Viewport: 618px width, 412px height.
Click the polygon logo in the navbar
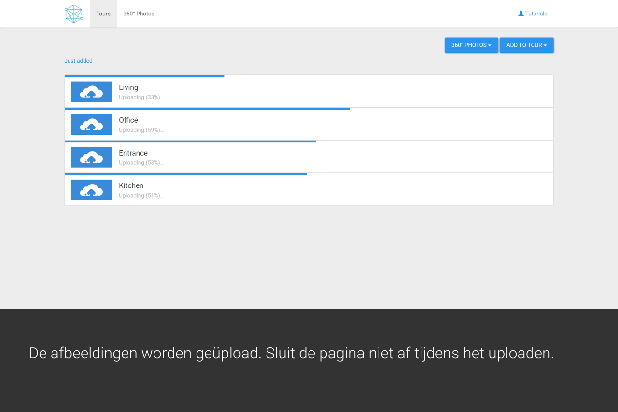[74, 14]
